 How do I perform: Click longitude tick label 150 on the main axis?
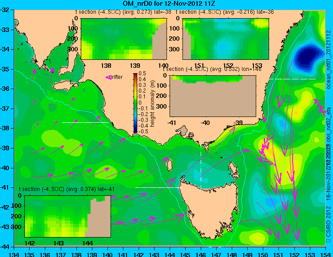(263, 254)
